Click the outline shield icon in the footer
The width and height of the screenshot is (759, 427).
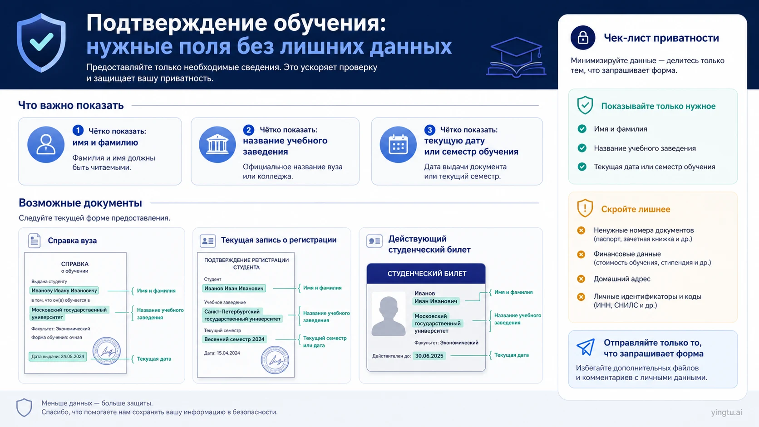pyautogui.click(x=24, y=407)
